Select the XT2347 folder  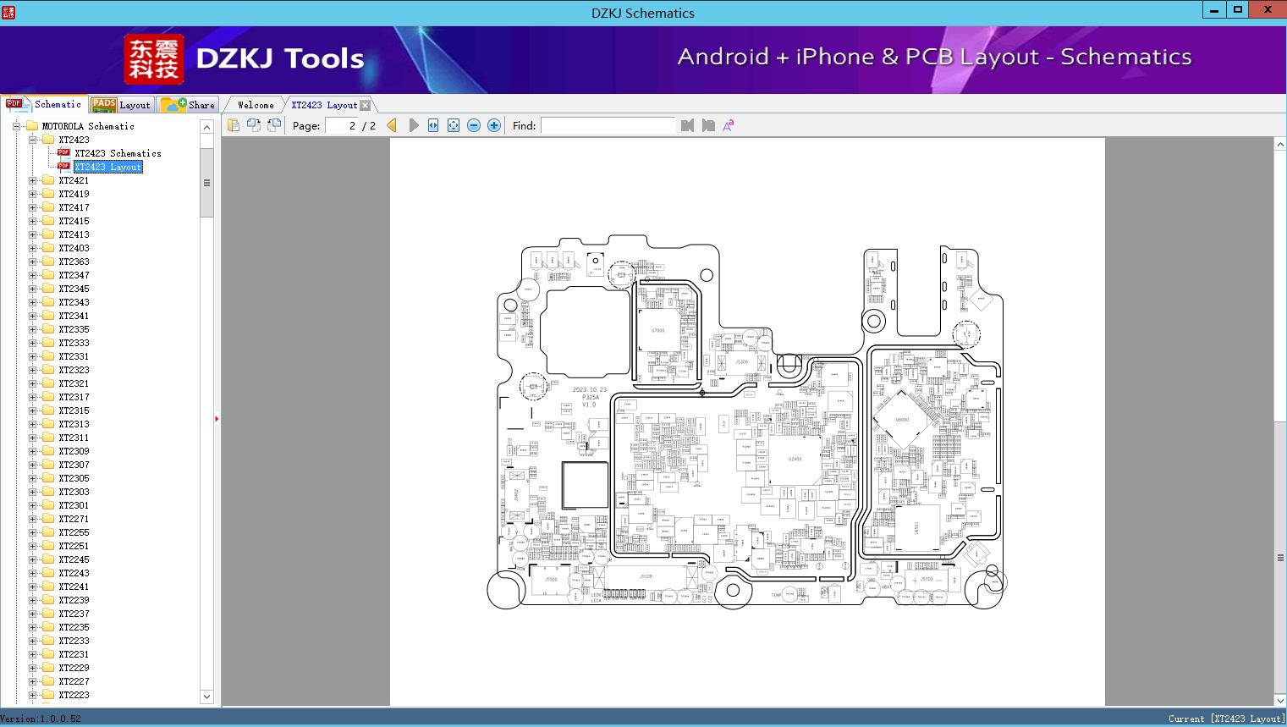tap(74, 275)
